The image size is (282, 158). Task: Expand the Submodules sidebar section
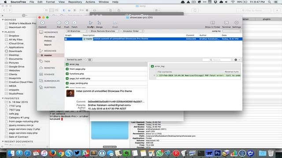(x=52, y=81)
